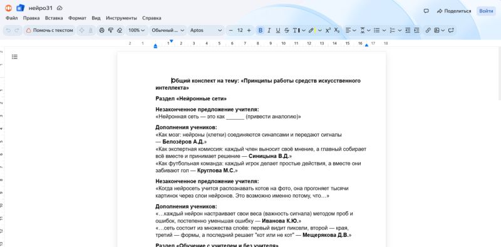Image resolution: width=501 pixels, height=247 pixels.
Task: Apply strikethrough formatting
Action: 287,30
